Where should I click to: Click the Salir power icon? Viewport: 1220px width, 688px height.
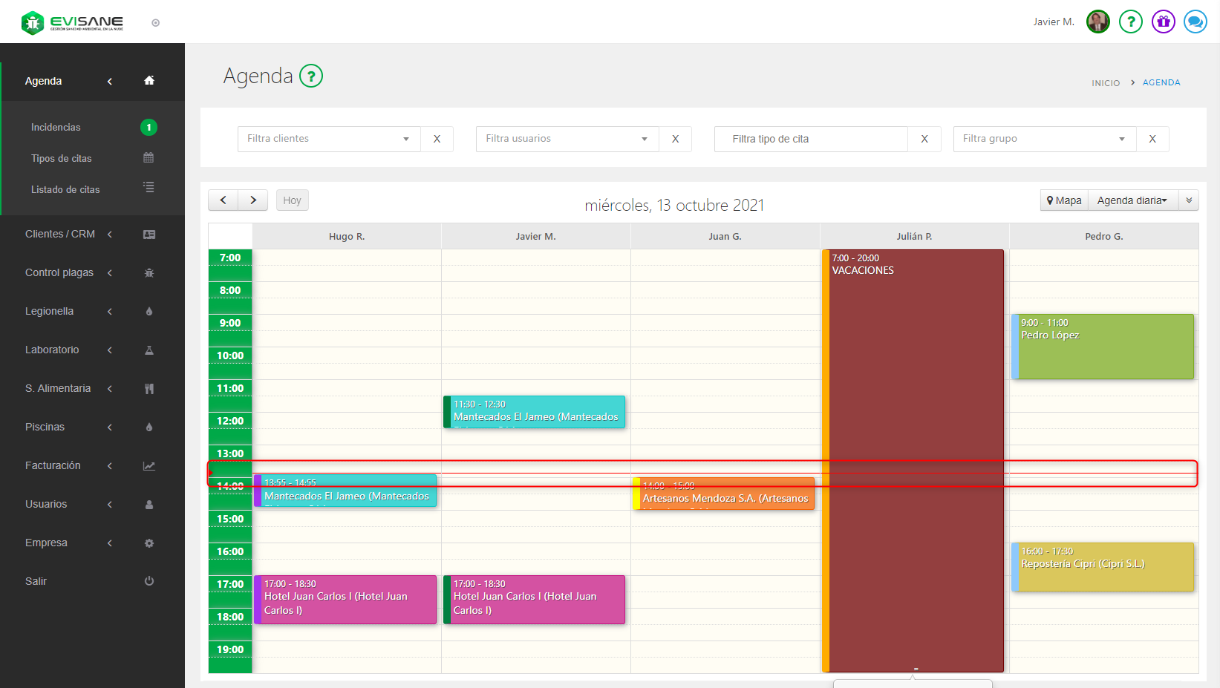click(149, 581)
